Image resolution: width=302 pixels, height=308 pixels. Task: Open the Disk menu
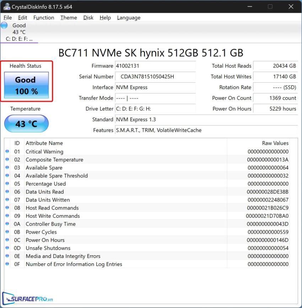(88, 18)
